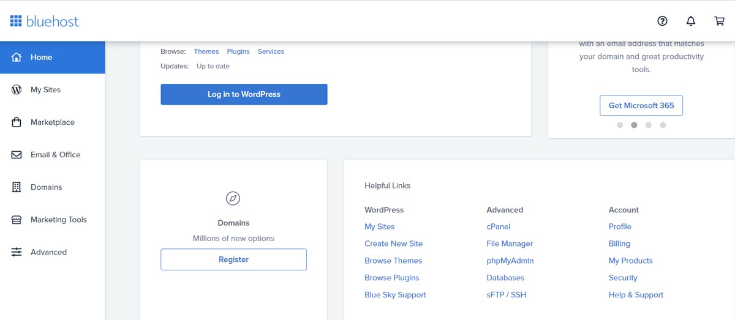Click the 'Helpful Links' heading

[388, 185]
